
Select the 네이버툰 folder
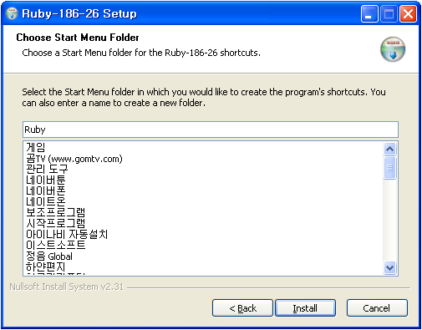click(x=46, y=180)
